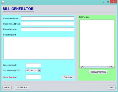Click inside the Customer Name field

[48, 18]
